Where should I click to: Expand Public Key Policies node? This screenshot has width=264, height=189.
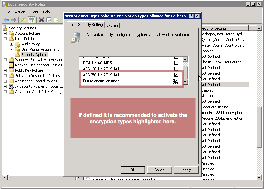(5, 70)
